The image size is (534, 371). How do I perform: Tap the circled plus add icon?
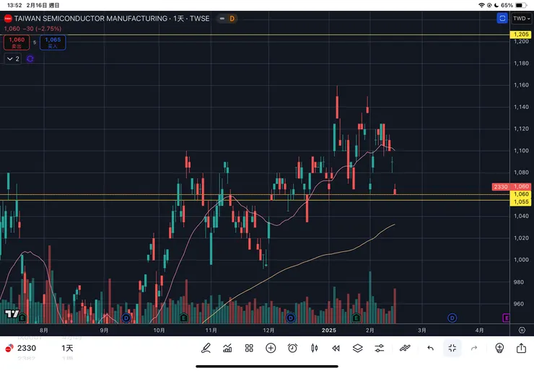(x=271, y=348)
